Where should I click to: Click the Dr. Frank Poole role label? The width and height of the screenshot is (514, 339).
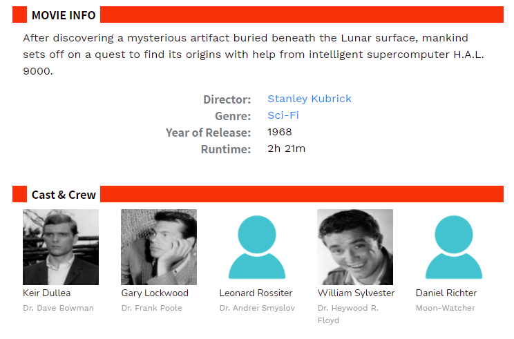click(151, 308)
